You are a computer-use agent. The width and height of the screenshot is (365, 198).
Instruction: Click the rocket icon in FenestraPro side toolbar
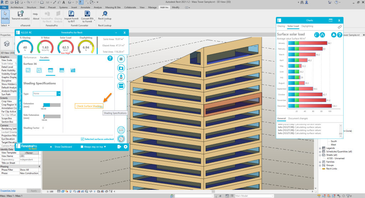[x=121, y=77]
